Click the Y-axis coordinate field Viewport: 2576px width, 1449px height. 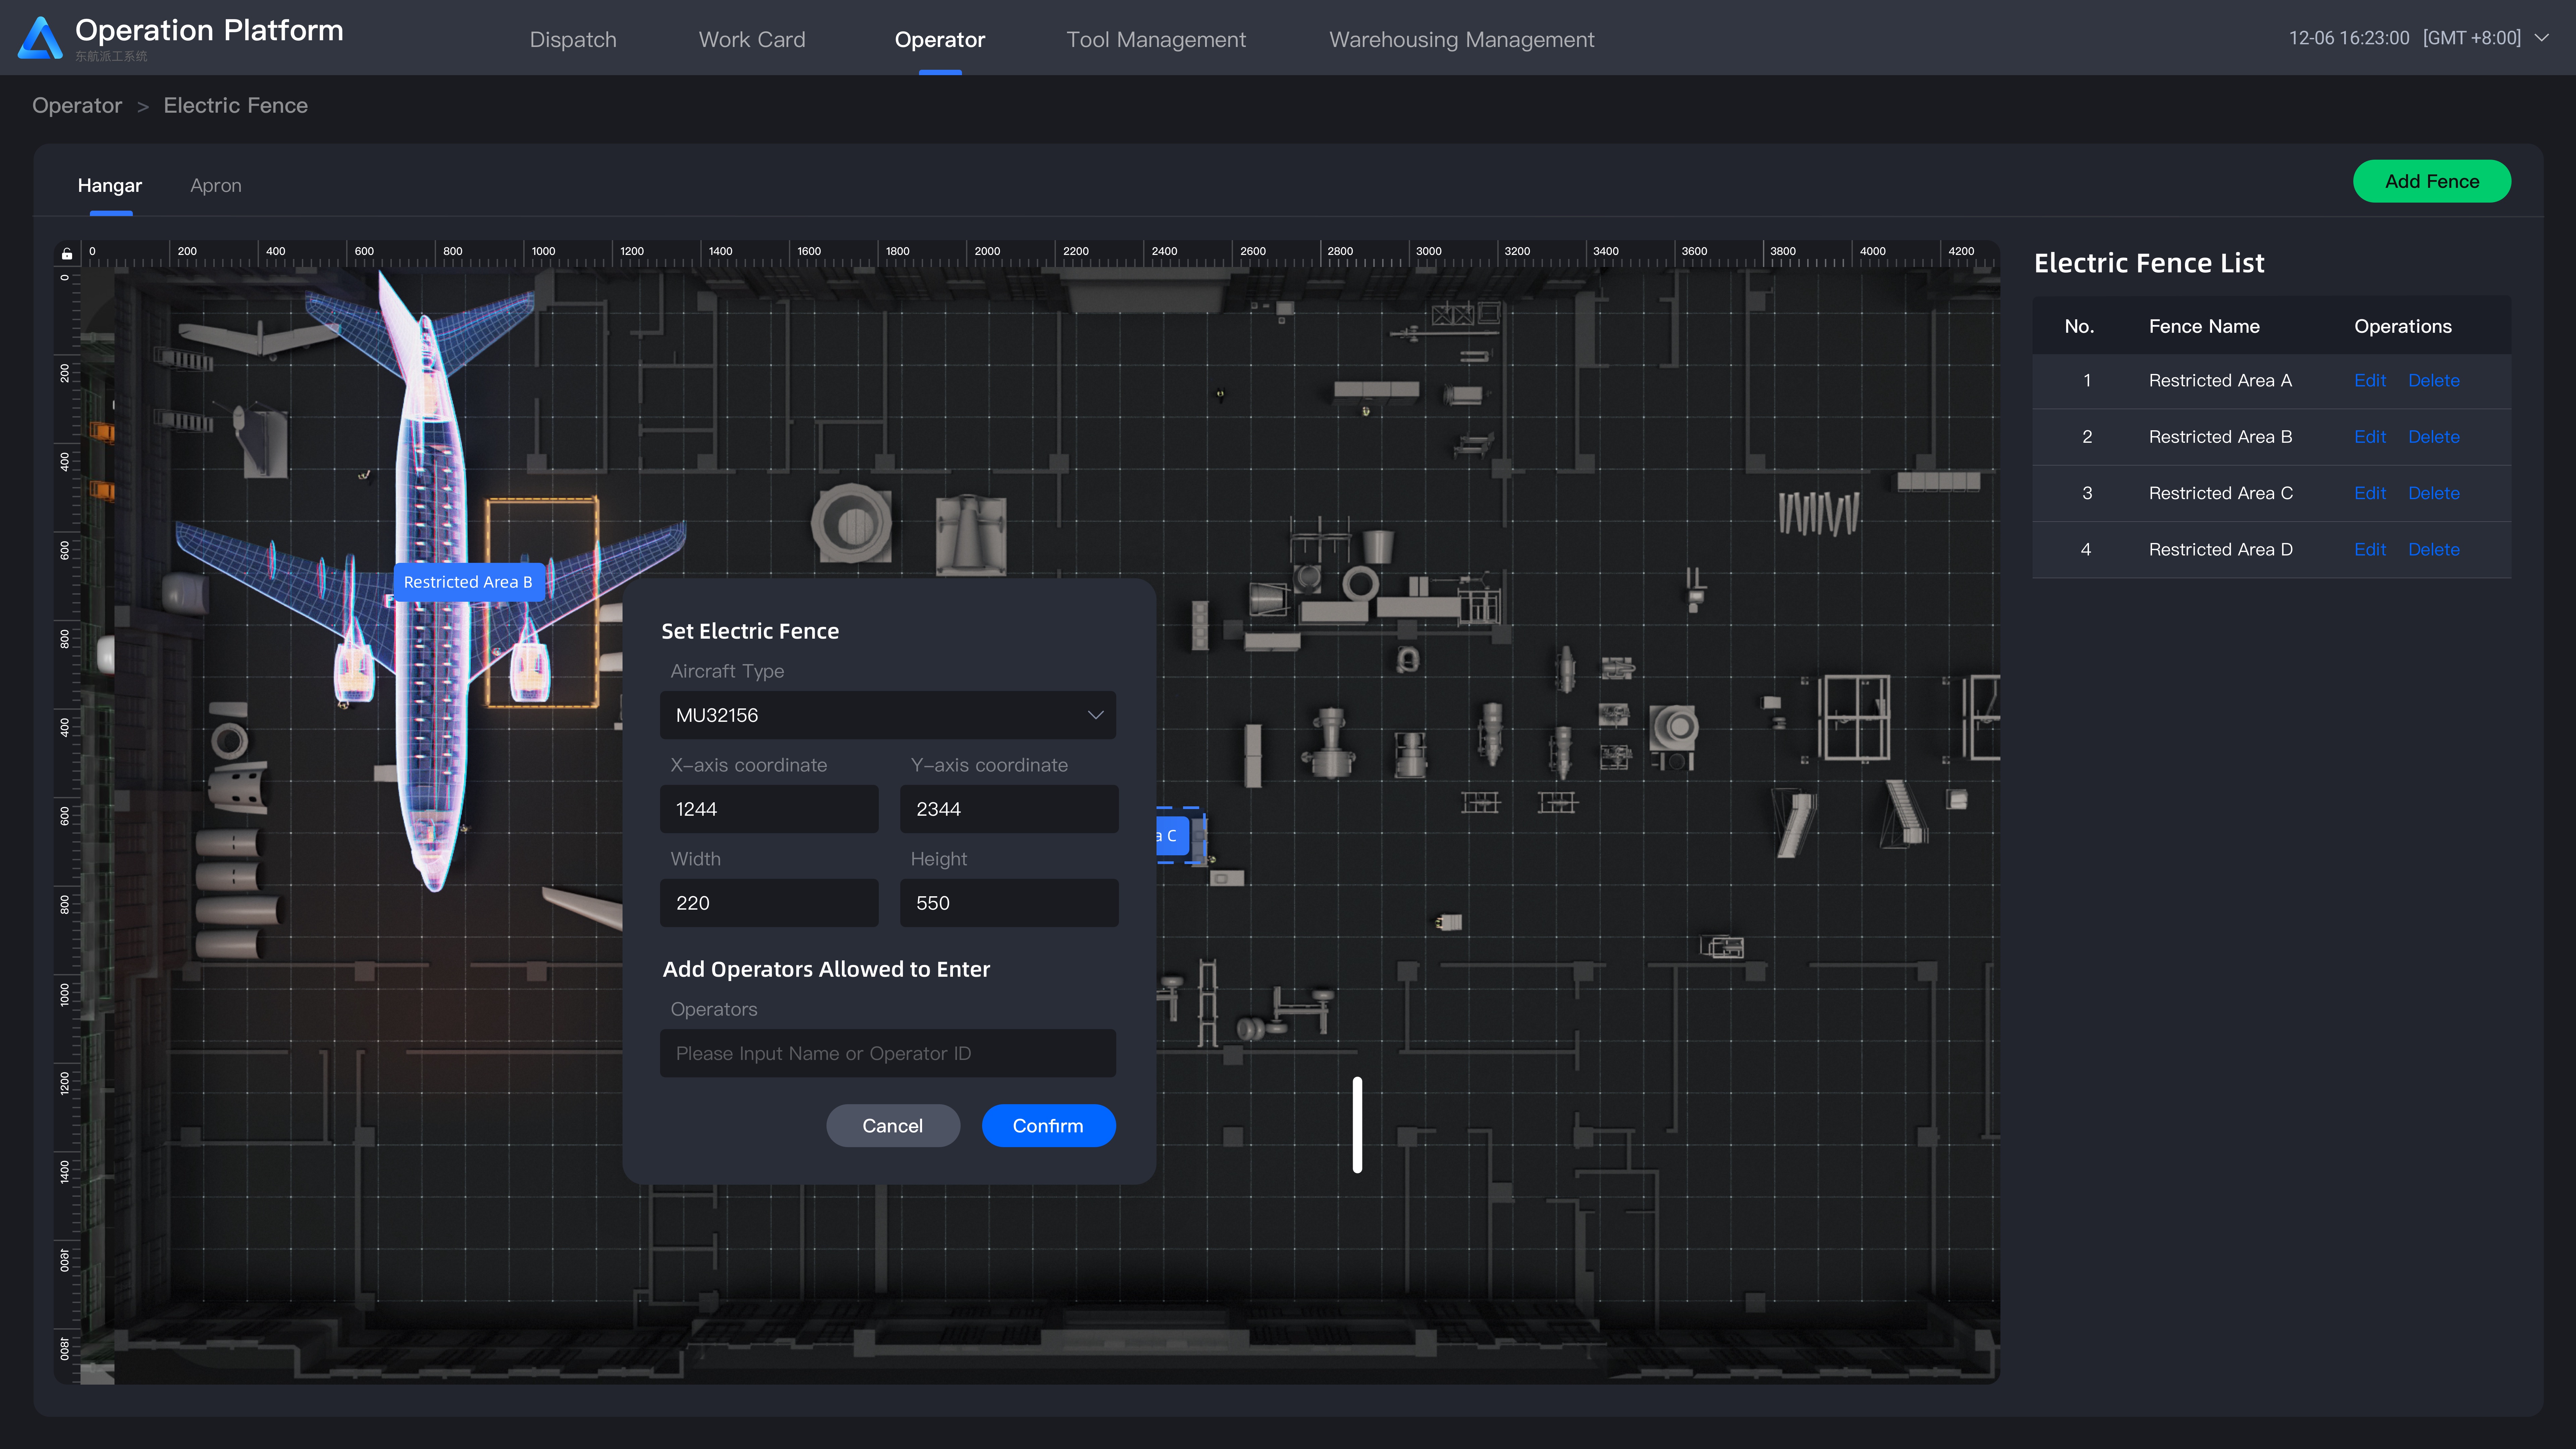(1009, 809)
